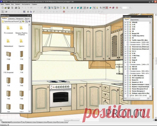The width and height of the screenshot is (157, 126).
Task: Open the 'Сушилки' library folder
Action: (22, 42)
